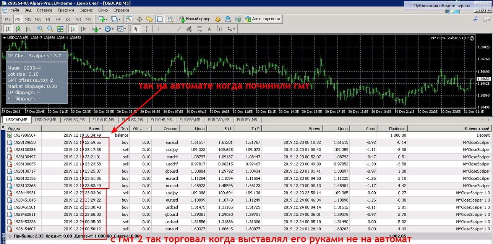Select the draw trendline tool
Screen dimensions: 493x244
[179, 29]
